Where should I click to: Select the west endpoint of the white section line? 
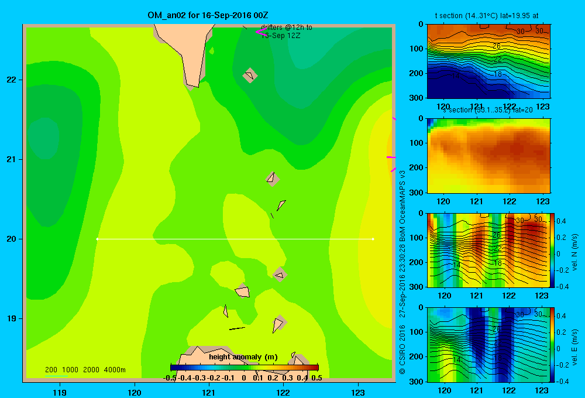pos(97,239)
